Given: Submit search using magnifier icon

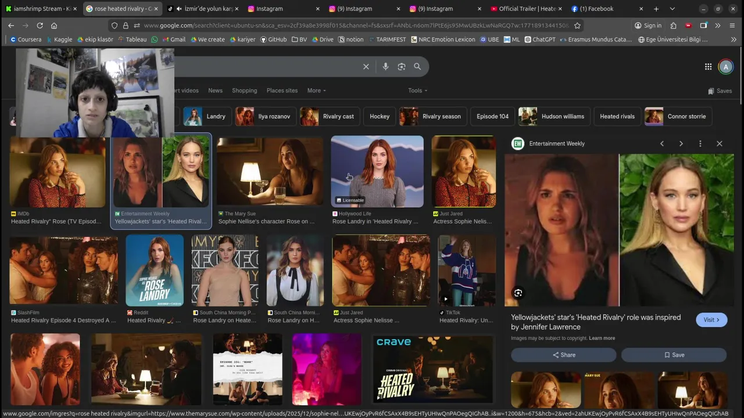Looking at the screenshot, I should 417,67.
